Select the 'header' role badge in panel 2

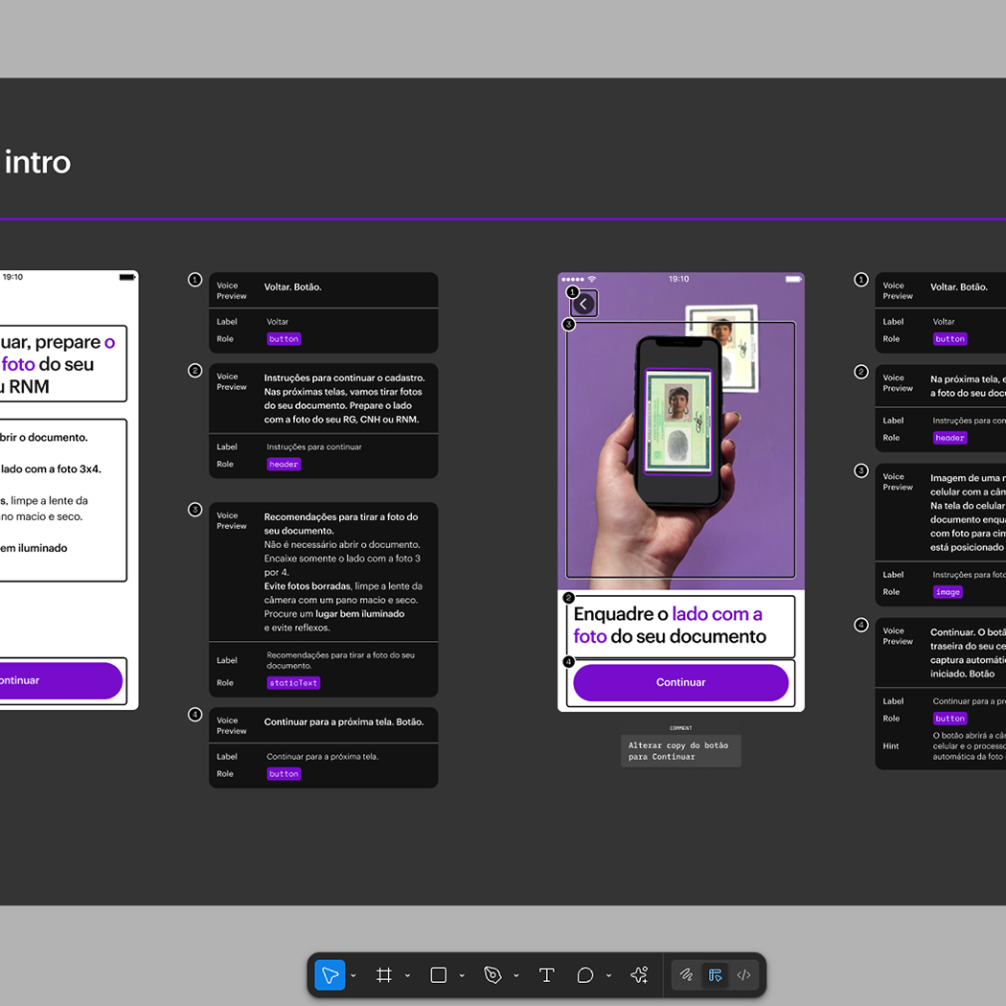(284, 463)
